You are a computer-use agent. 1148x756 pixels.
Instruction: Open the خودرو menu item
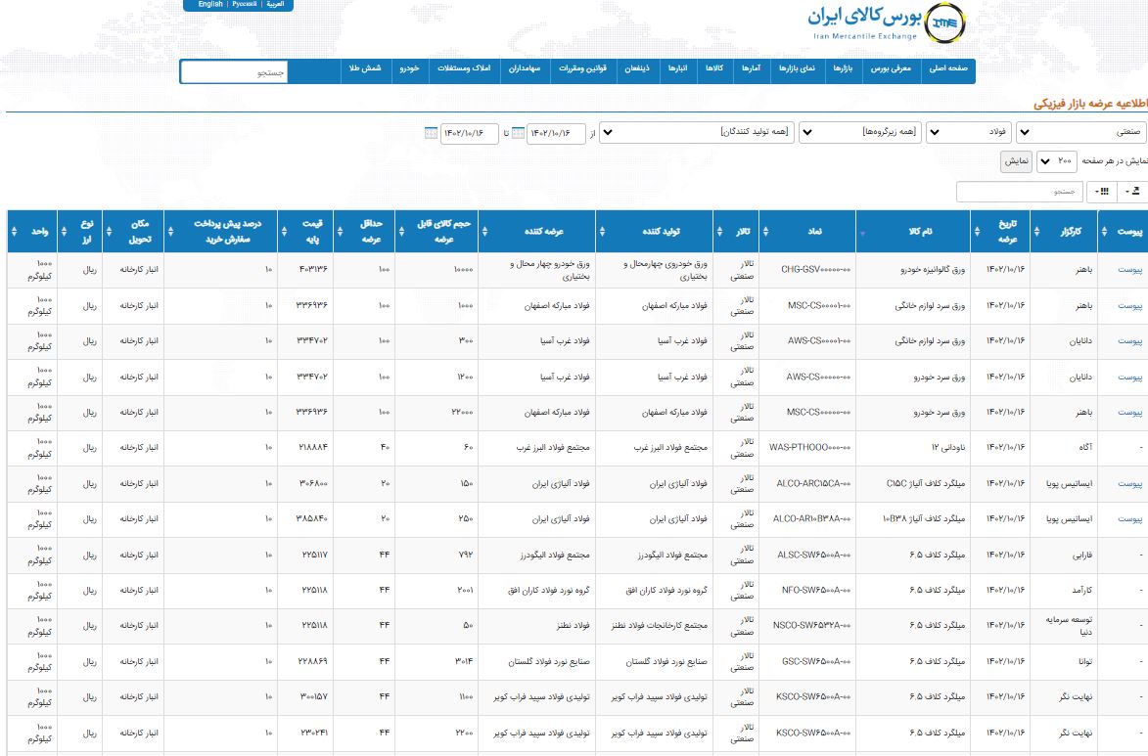pyautogui.click(x=409, y=68)
